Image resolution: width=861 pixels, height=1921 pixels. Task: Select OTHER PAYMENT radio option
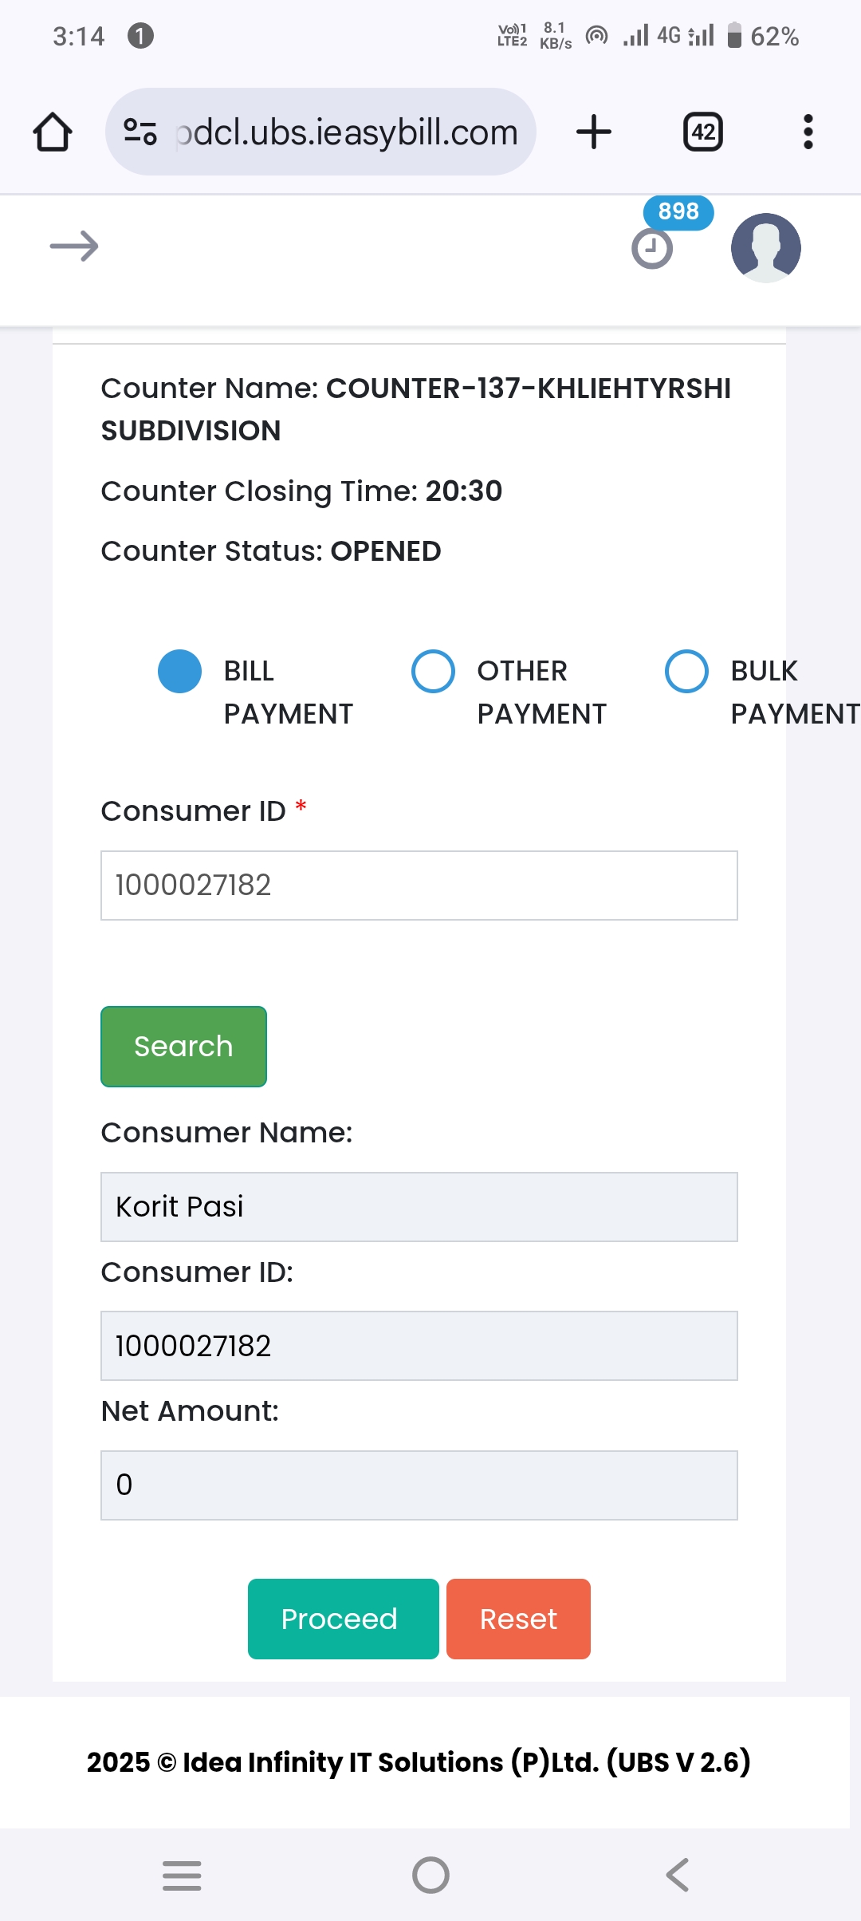(x=433, y=672)
